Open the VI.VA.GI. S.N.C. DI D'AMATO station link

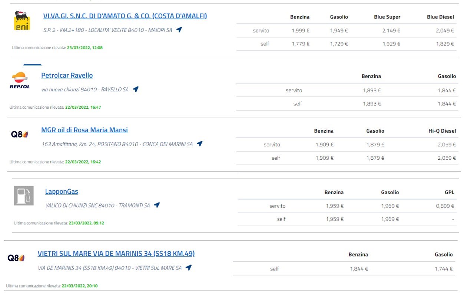point(125,16)
